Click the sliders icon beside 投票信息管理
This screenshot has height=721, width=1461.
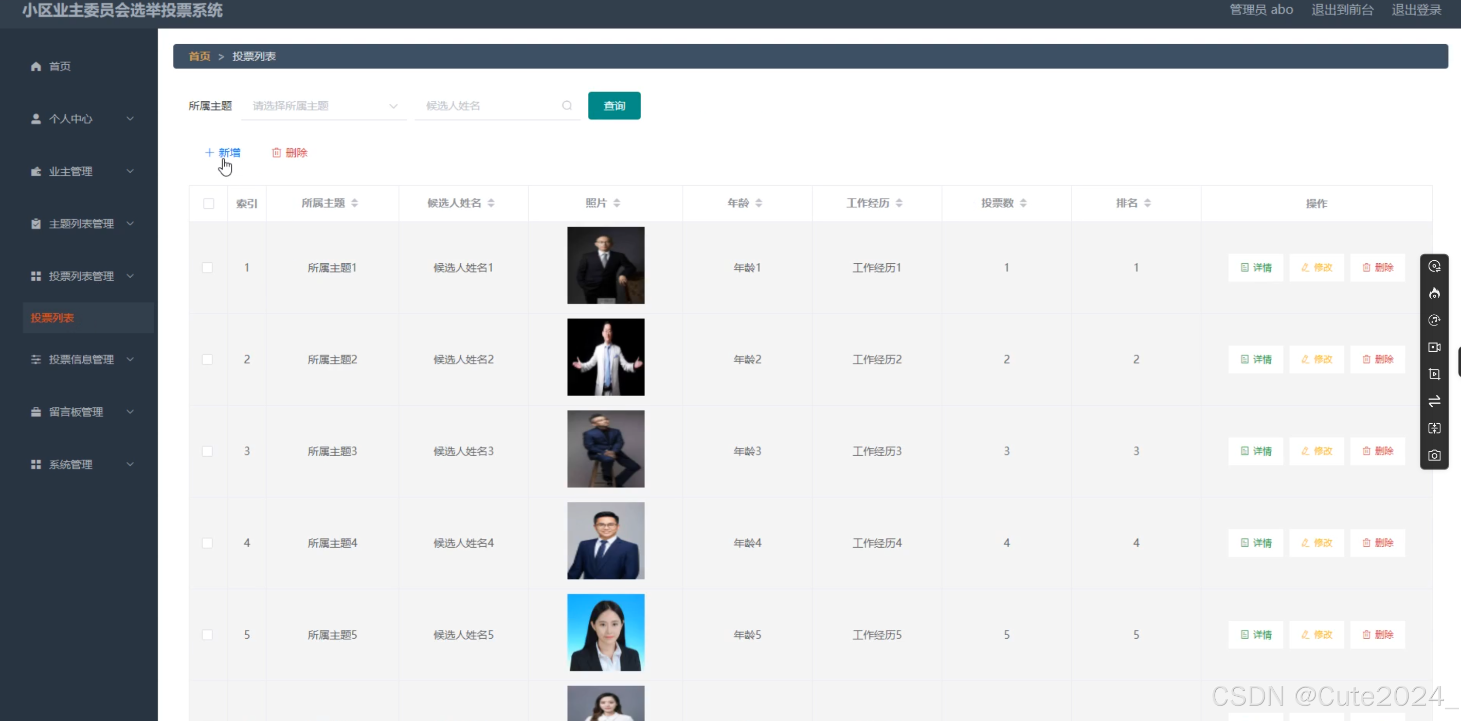click(x=35, y=359)
